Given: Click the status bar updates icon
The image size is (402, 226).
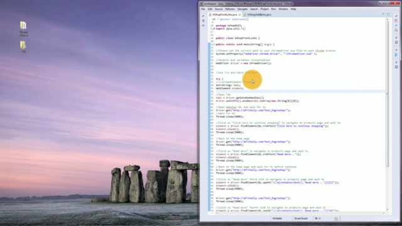Looking at the screenshot, I should (336, 218).
